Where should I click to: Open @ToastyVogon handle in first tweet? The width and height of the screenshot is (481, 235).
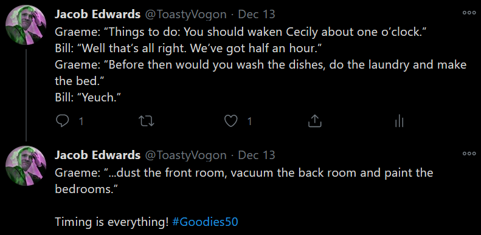click(x=185, y=15)
